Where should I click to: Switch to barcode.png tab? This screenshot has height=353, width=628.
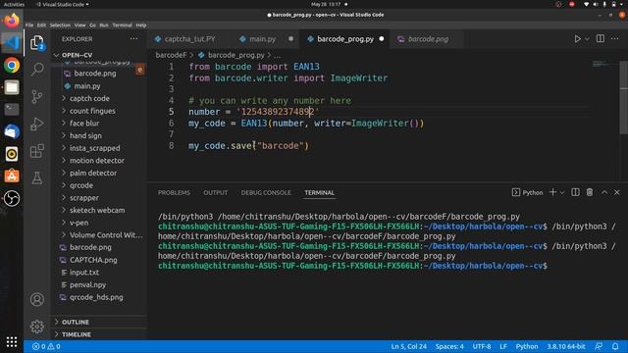pos(428,39)
